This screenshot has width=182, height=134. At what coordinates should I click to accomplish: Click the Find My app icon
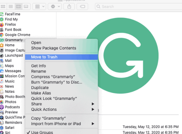(x=2, y=19)
